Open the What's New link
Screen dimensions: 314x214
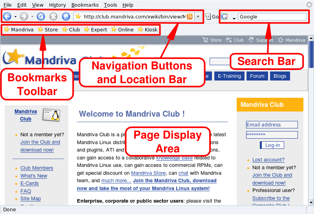[x=34, y=176]
